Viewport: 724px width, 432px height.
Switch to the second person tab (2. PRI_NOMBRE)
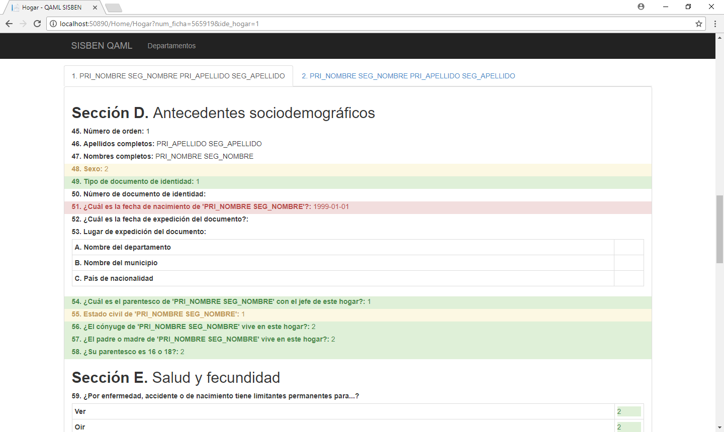[x=408, y=76]
